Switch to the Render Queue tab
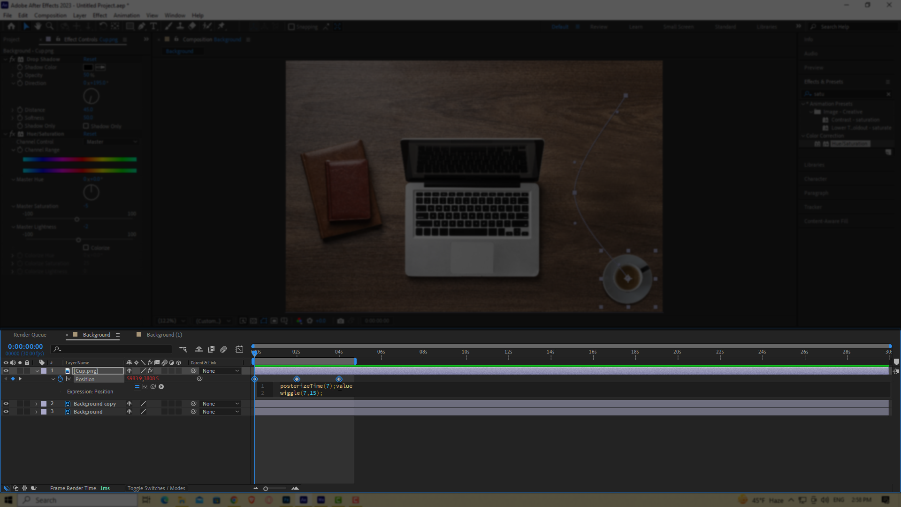The height and width of the screenshot is (507, 901). [x=30, y=334]
